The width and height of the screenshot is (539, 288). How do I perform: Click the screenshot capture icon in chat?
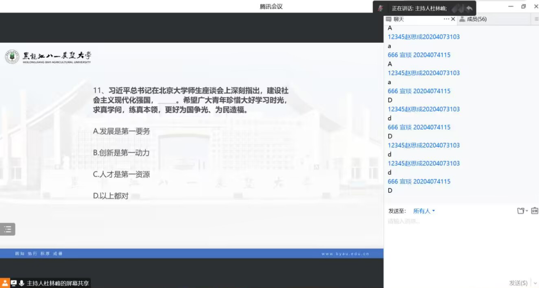[x=534, y=211]
